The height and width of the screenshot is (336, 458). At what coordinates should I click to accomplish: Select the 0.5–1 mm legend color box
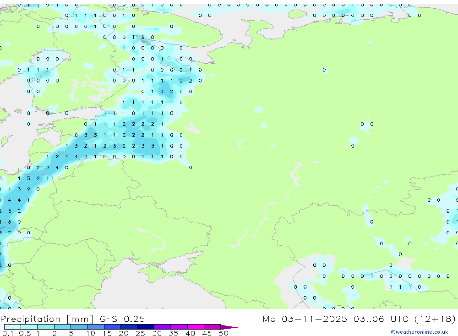click(x=29, y=327)
